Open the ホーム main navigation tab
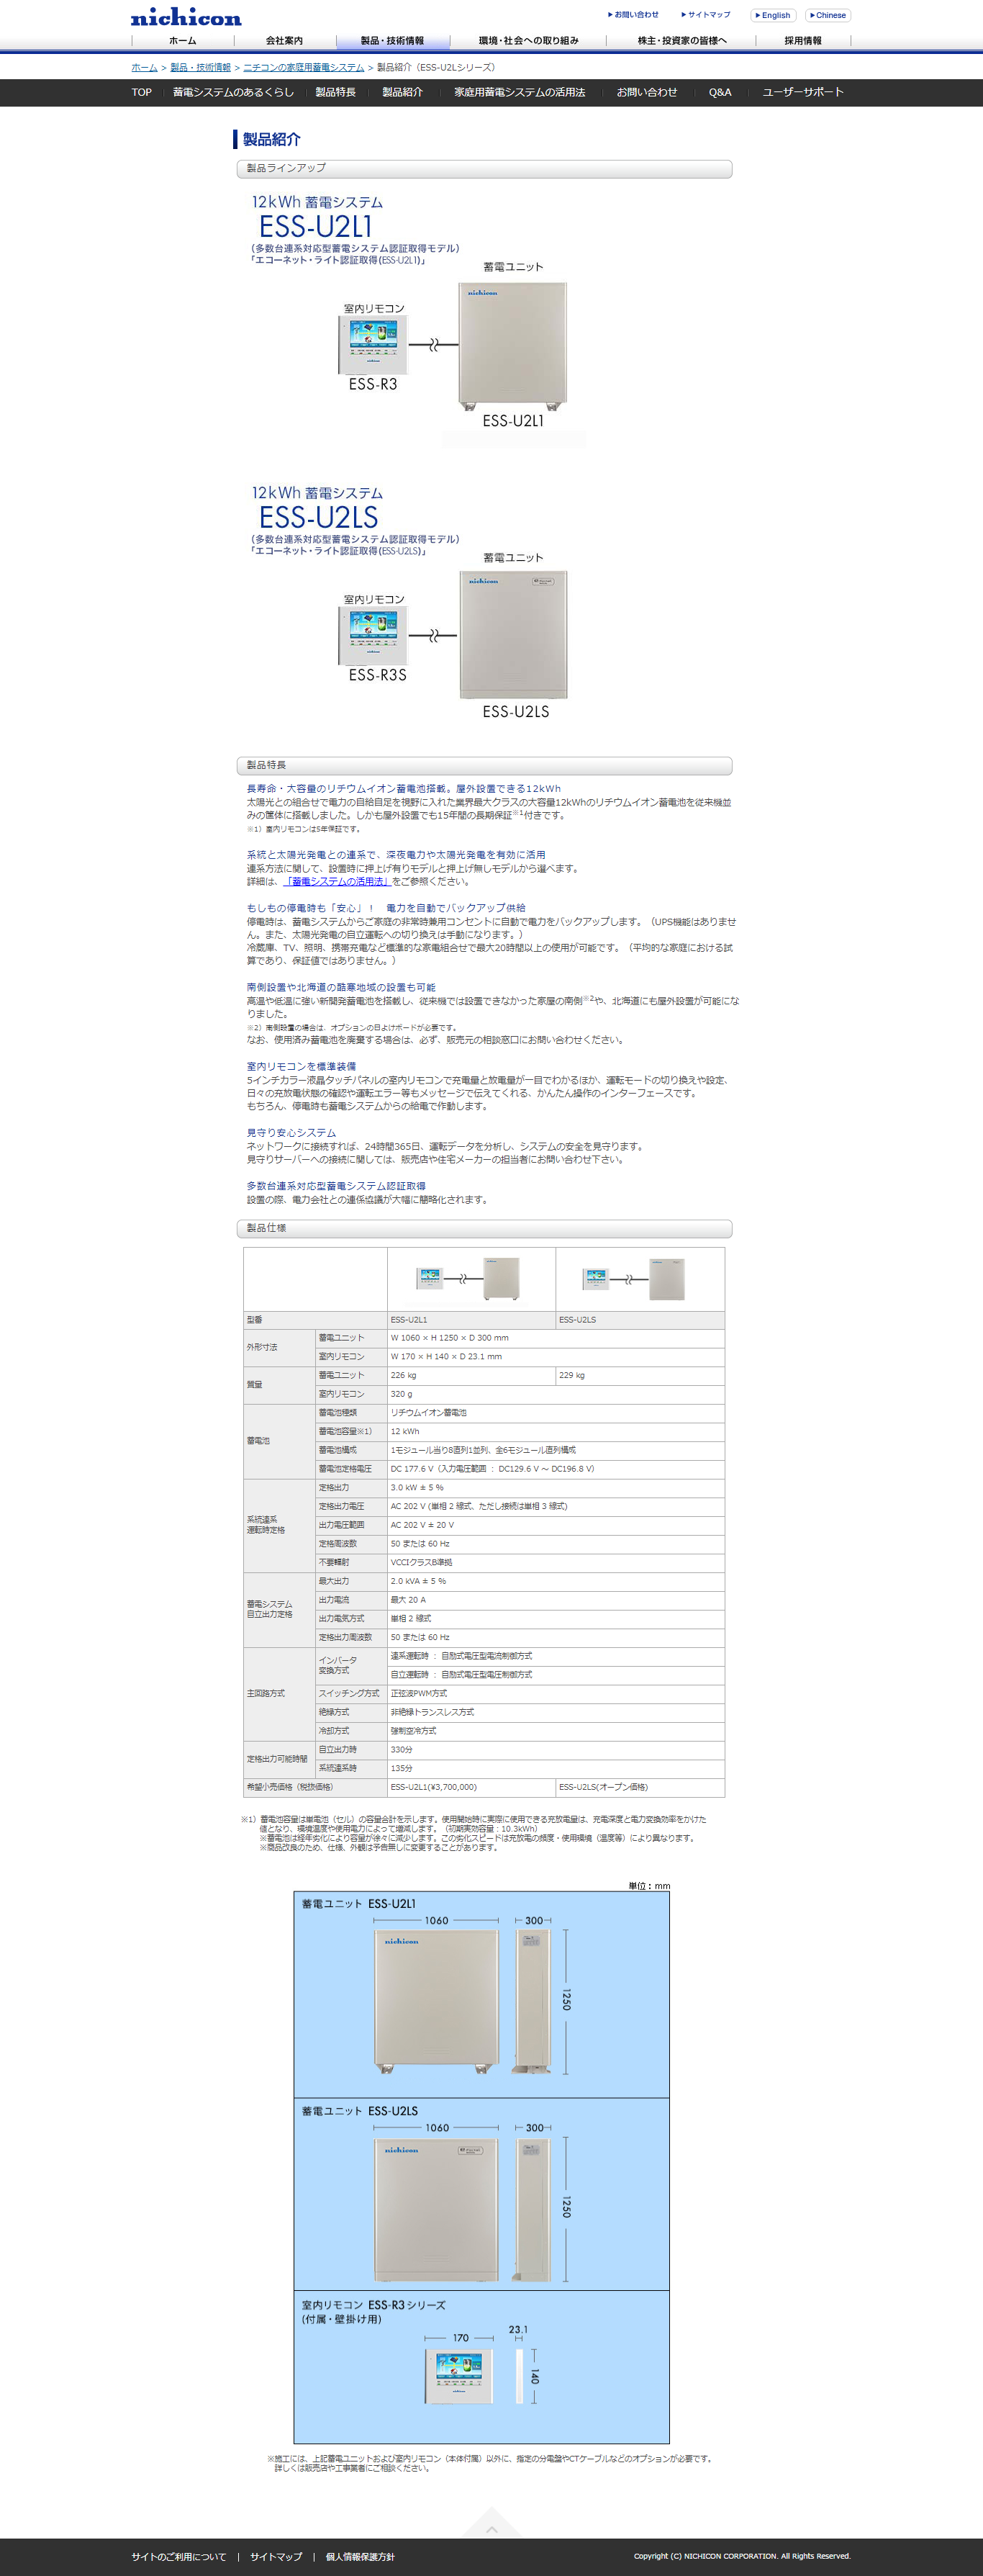The image size is (983, 2576). [183, 41]
